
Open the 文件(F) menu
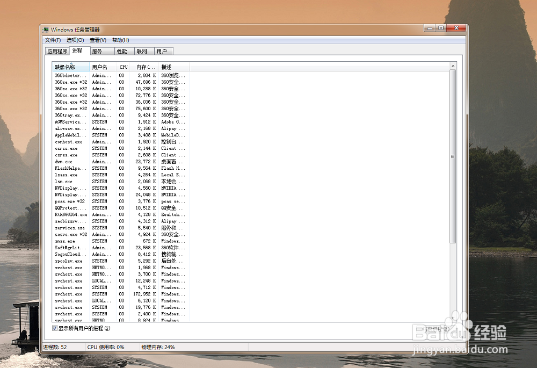pos(53,40)
